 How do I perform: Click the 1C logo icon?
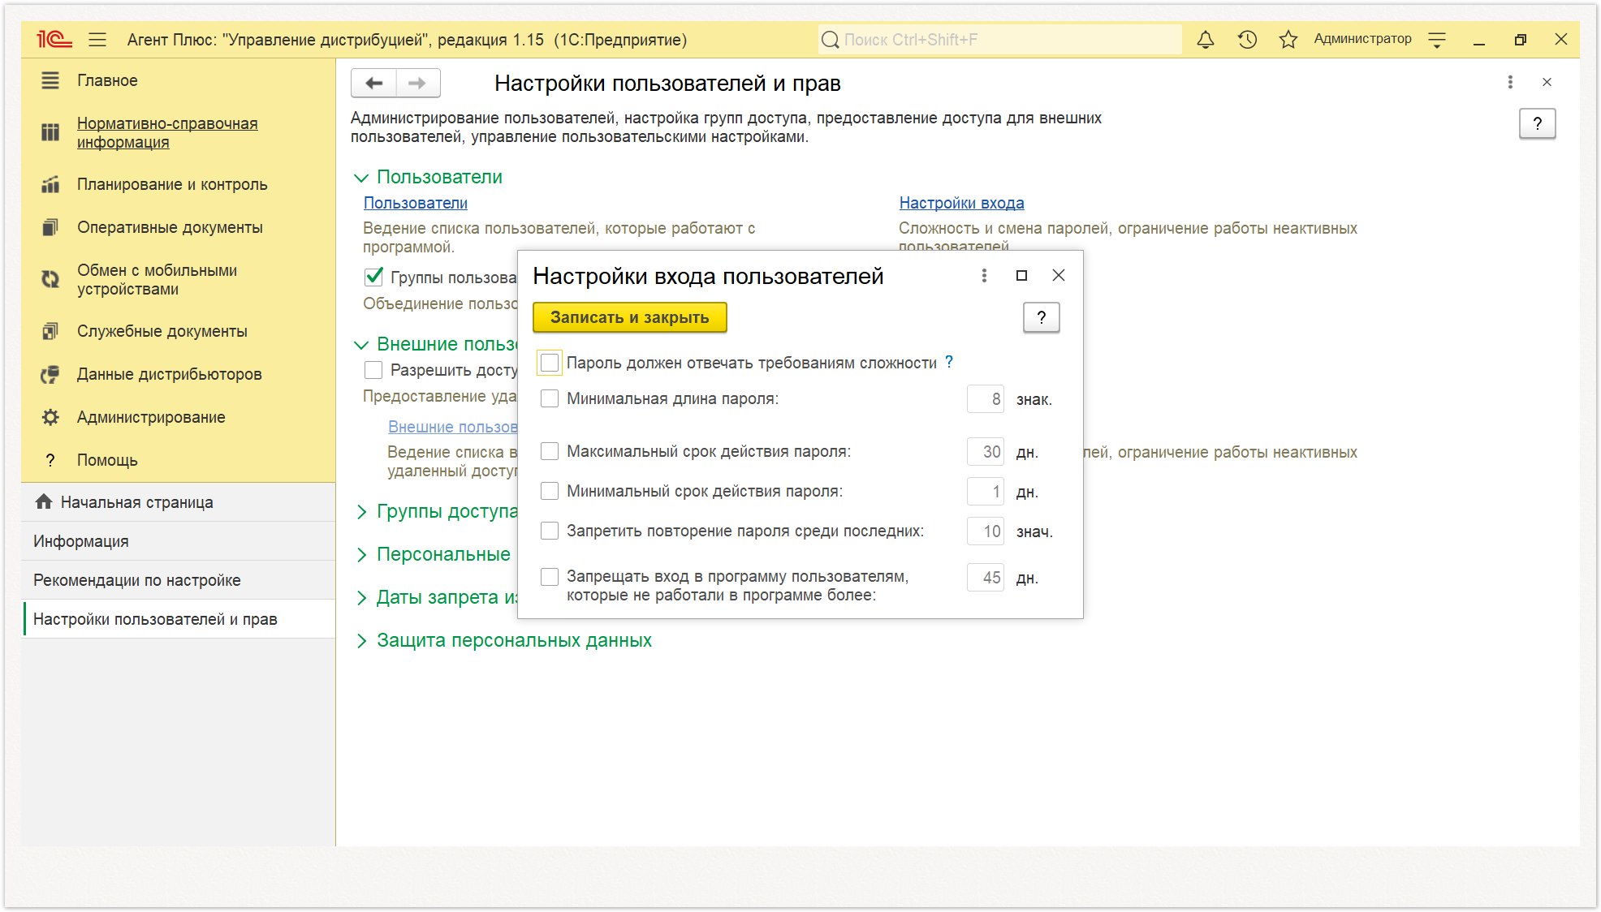(54, 39)
